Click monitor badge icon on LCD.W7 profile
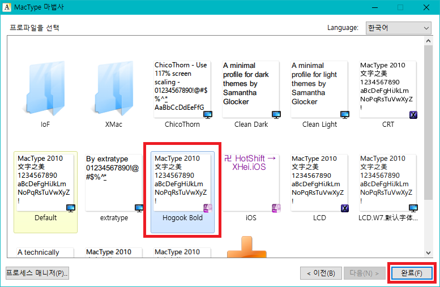Screen dimensions: 440x287 (413, 208)
